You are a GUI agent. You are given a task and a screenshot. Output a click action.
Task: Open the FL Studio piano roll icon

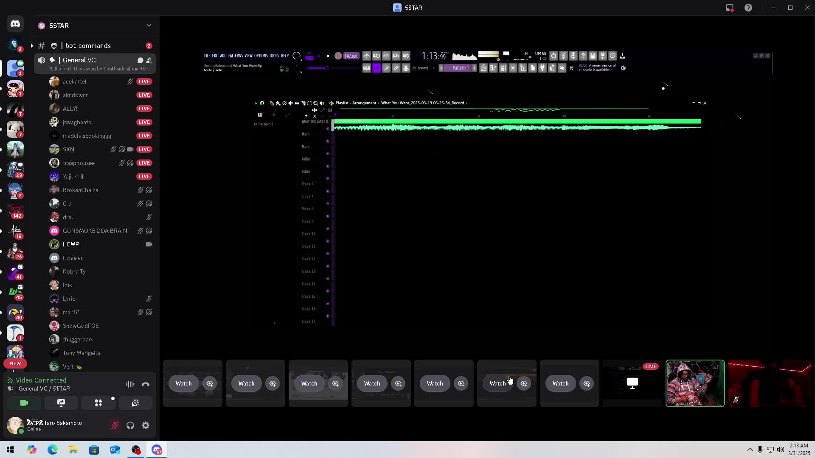coord(493,68)
